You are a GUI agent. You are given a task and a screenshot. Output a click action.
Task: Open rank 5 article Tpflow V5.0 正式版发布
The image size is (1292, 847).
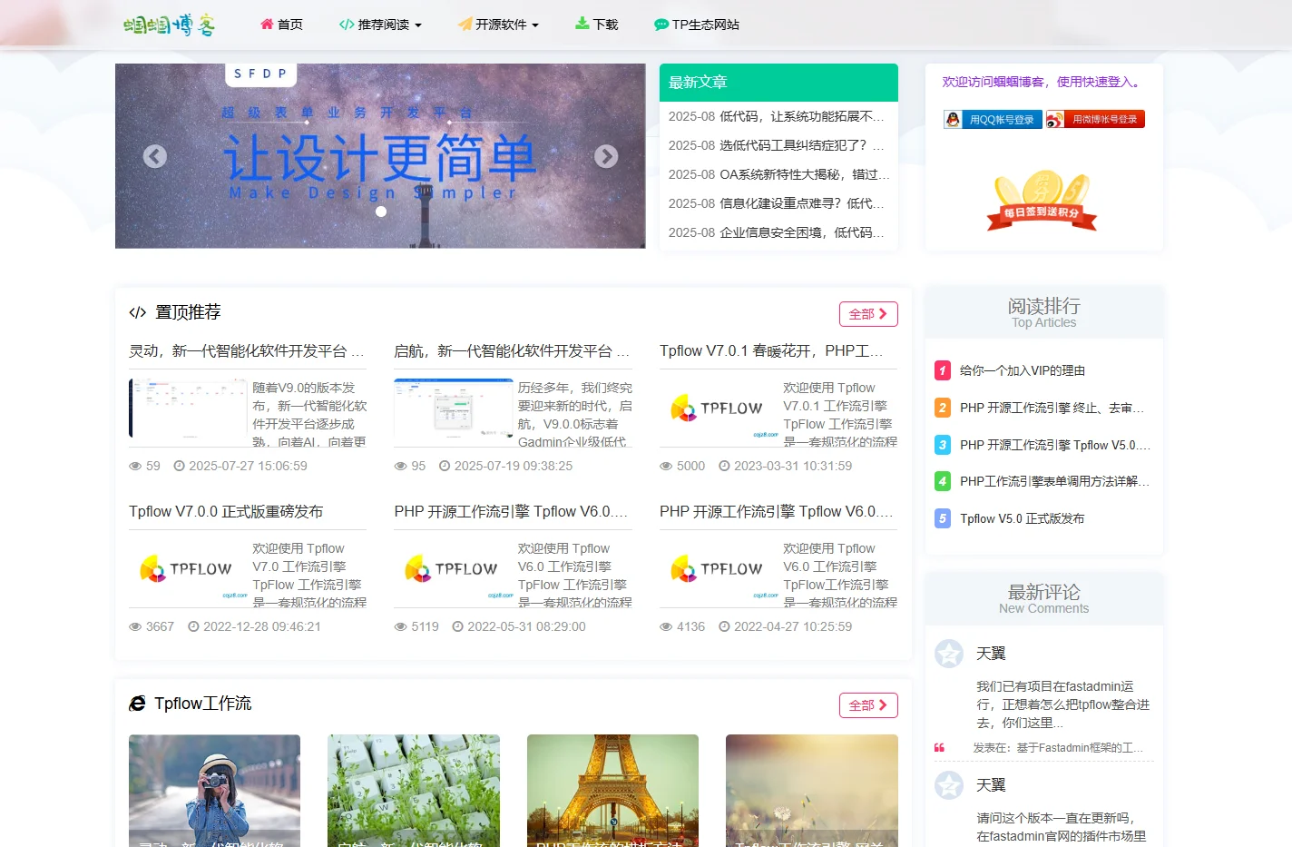[1023, 518]
